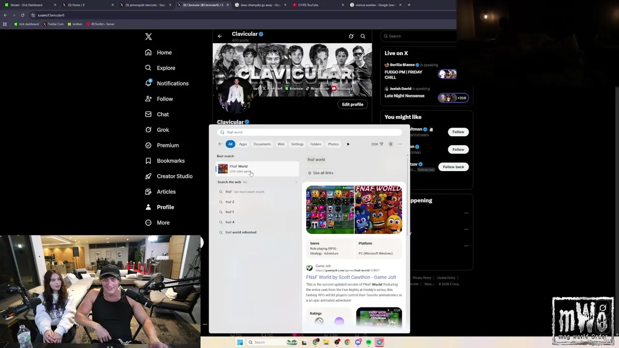Viewport: 619px width, 348px height.
Task: Click the Follow back button
Action: pos(453,167)
